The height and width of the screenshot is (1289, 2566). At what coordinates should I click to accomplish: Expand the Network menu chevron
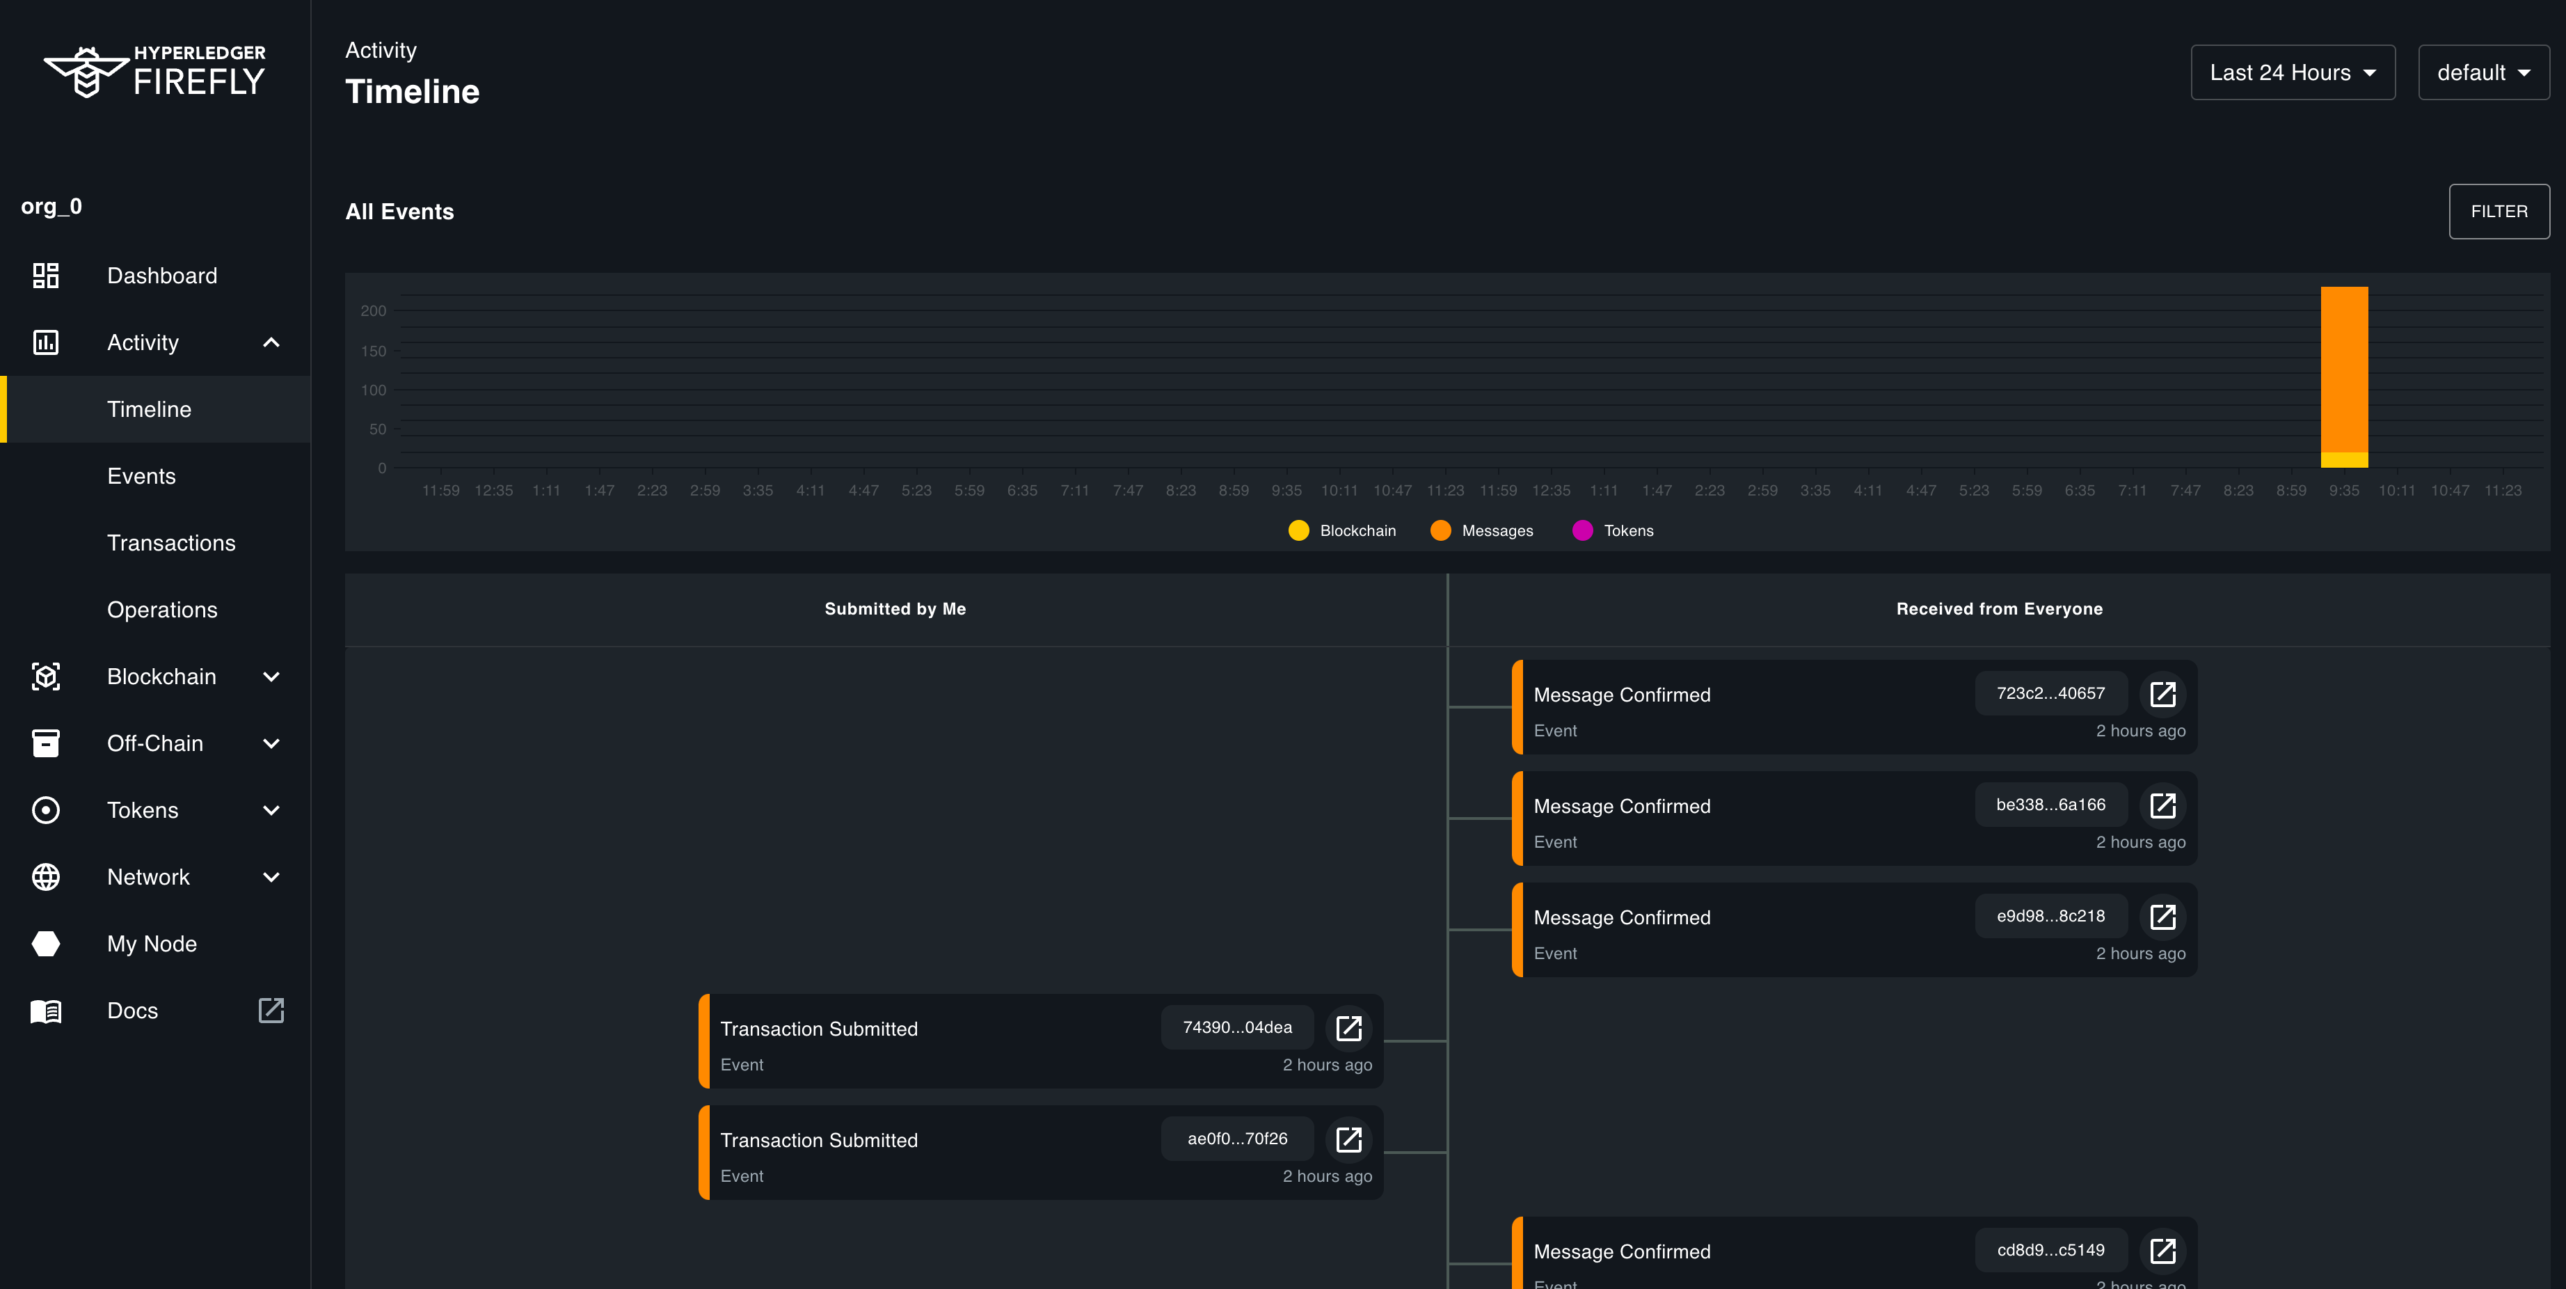(271, 876)
